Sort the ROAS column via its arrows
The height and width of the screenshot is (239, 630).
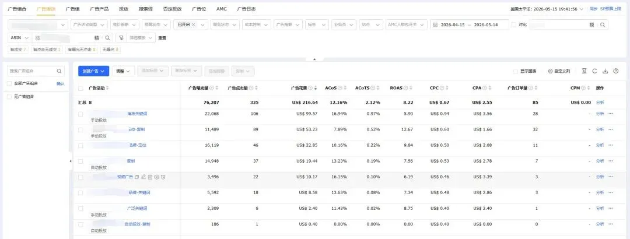(410, 88)
